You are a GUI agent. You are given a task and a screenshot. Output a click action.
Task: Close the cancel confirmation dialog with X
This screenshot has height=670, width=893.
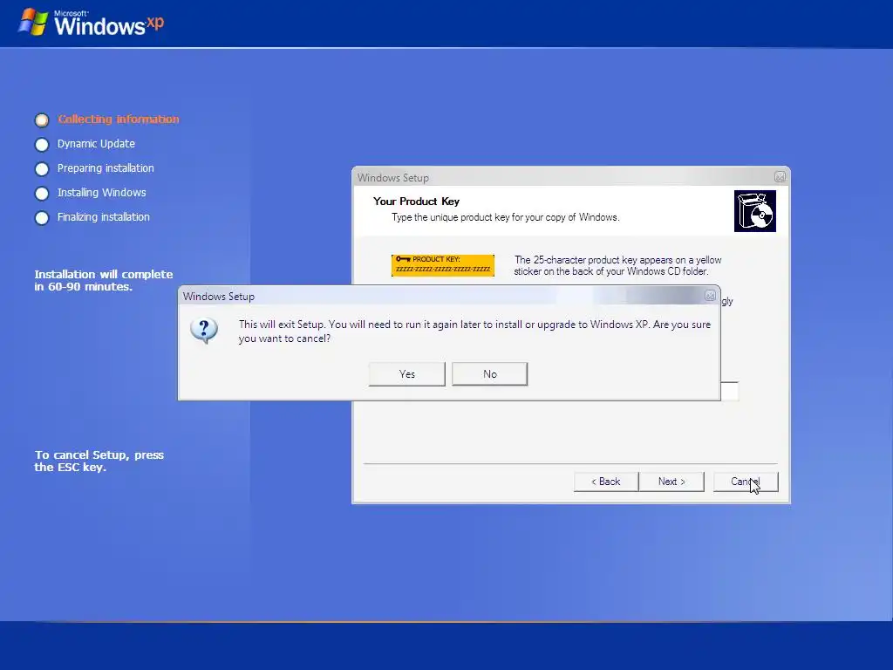click(x=710, y=296)
